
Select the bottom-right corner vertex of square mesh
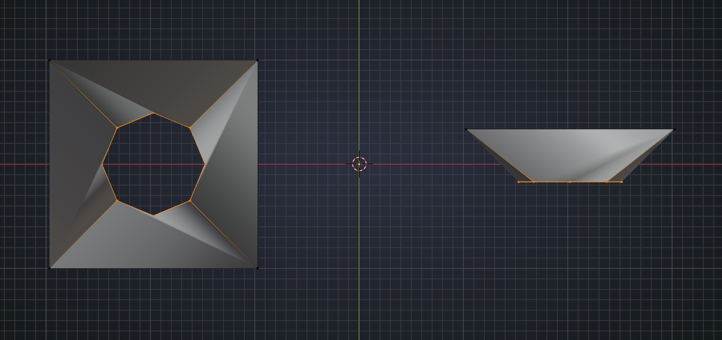[x=258, y=268]
